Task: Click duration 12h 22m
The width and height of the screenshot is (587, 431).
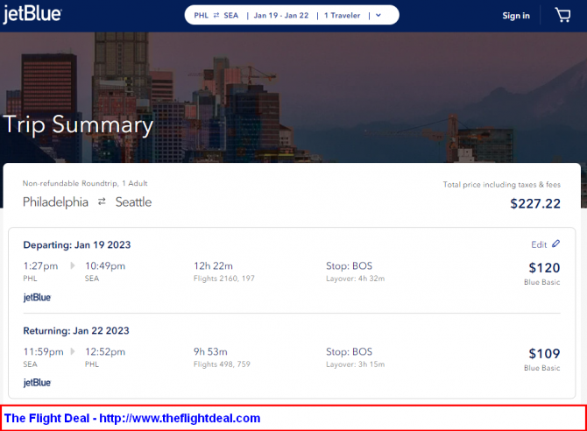Action: (213, 265)
